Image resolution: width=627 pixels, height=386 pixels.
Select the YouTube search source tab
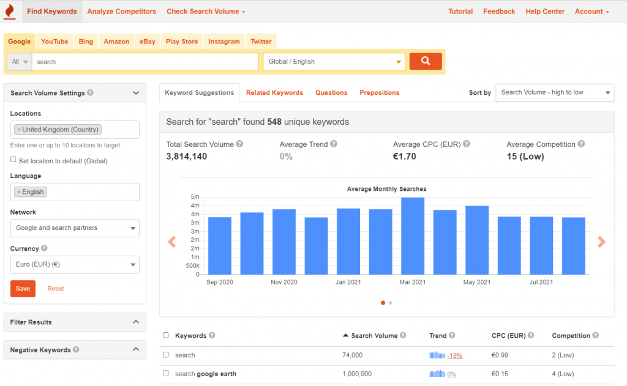(x=54, y=42)
